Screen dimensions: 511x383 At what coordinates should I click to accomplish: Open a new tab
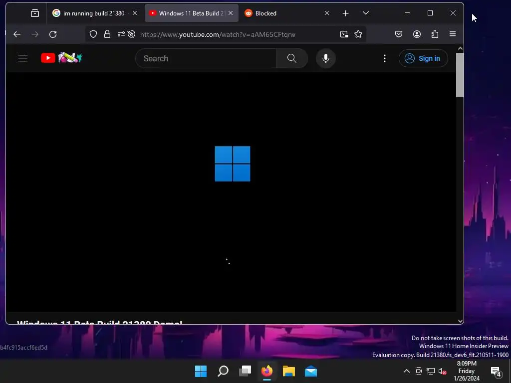click(x=345, y=13)
